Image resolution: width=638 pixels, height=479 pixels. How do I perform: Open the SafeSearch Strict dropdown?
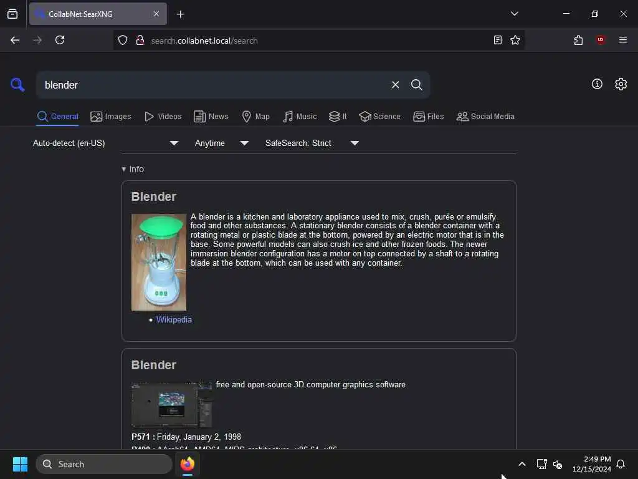pos(312,143)
